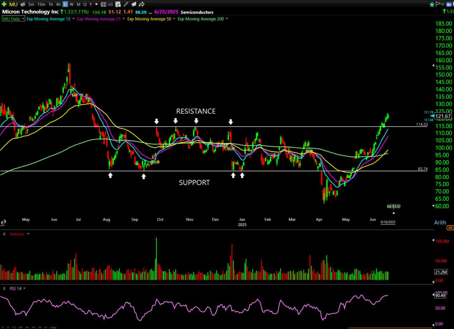The height and width of the screenshot is (329, 454).
Task: Click the share arrow icon
Action: [142, 4]
